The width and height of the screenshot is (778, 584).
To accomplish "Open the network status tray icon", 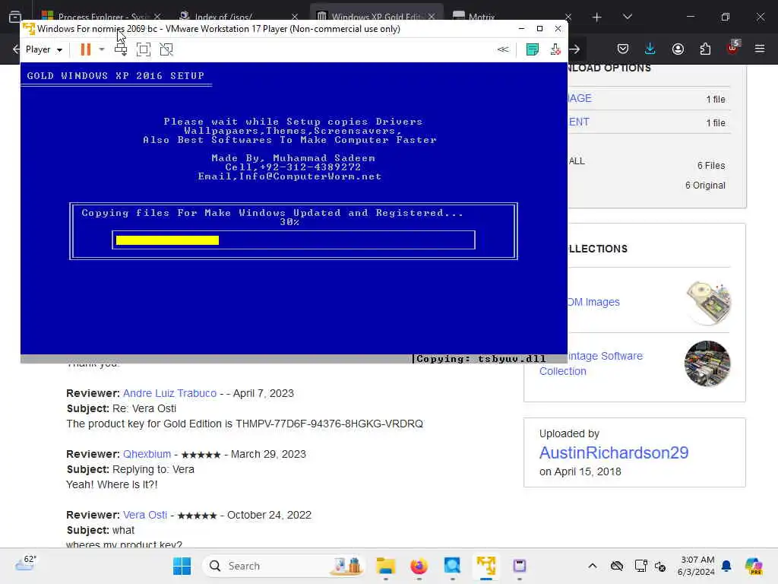I will [640, 566].
